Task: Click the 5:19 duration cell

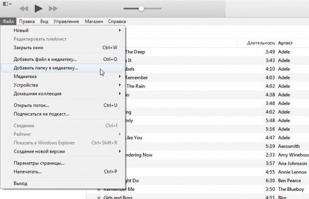Action: [270, 146]
